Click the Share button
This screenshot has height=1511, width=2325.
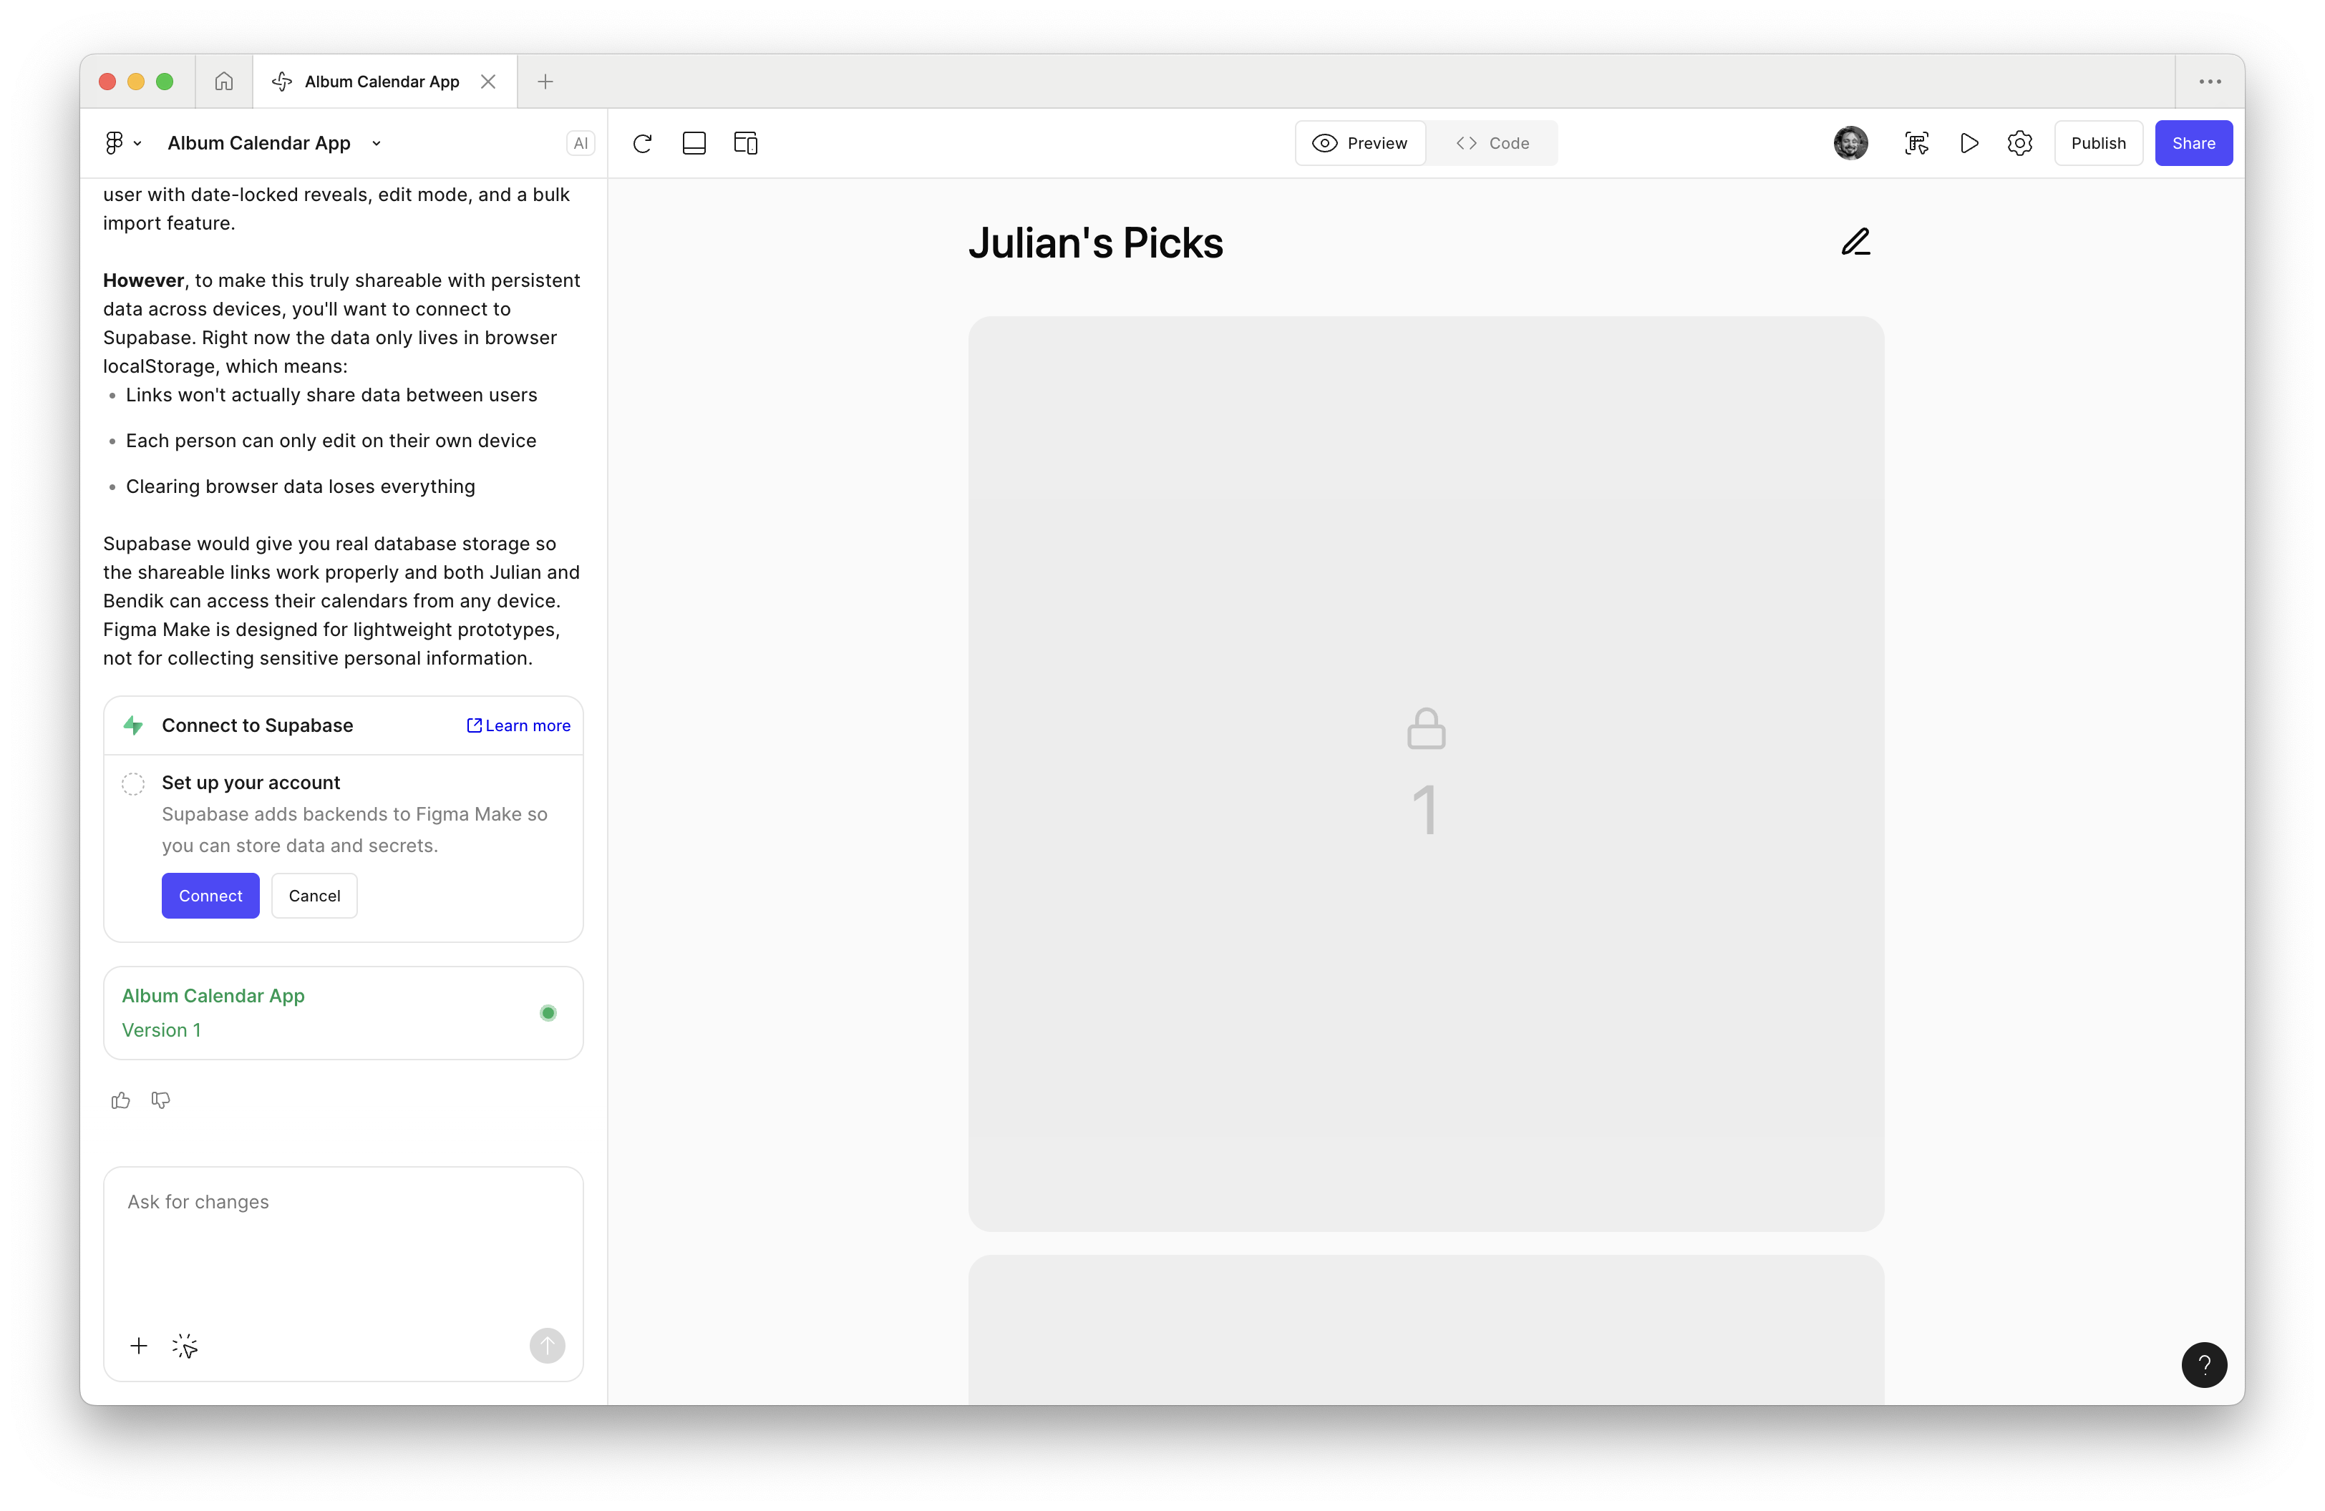pos(2193,144)
